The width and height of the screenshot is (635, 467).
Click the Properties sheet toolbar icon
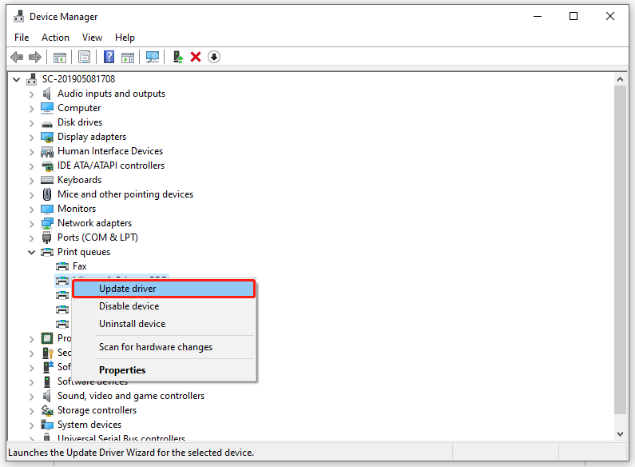point(84,57)
